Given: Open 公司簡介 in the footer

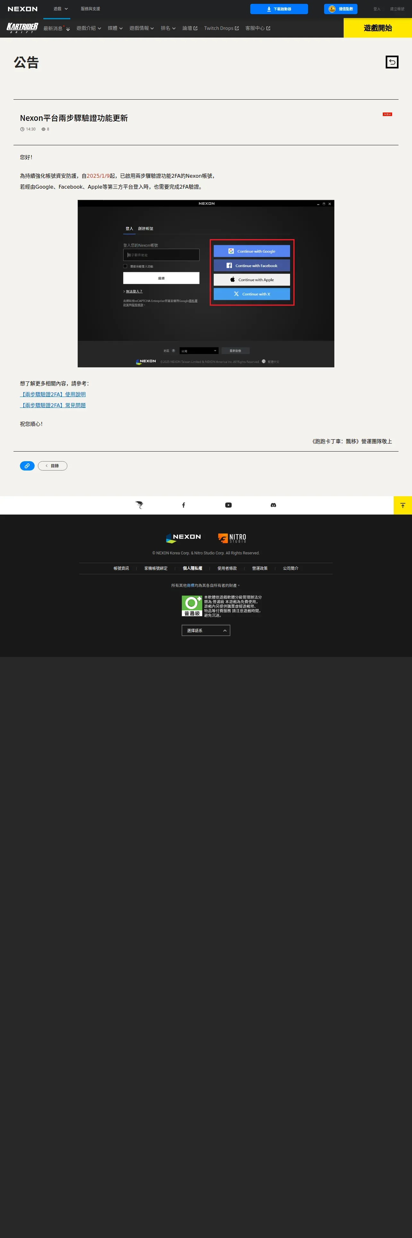Looking at the screenshot, I should [291, 569].
